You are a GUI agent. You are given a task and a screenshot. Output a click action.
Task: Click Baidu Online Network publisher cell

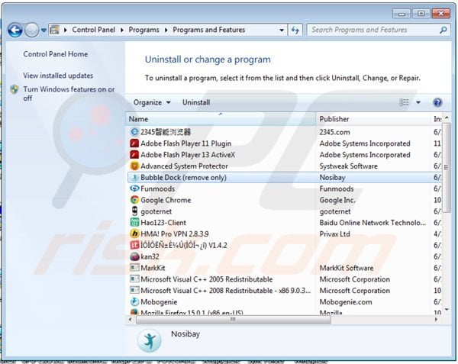[x=373, y=223]
